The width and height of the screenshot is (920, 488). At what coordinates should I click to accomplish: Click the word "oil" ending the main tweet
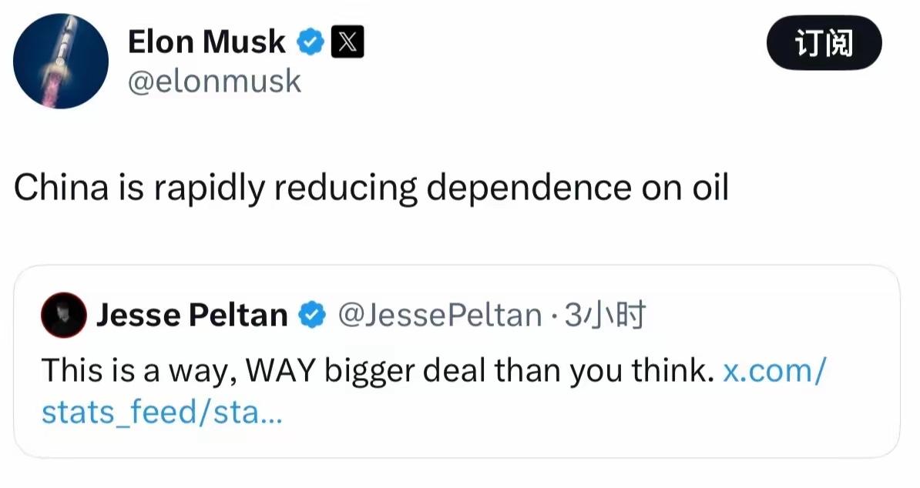(709, 188)
